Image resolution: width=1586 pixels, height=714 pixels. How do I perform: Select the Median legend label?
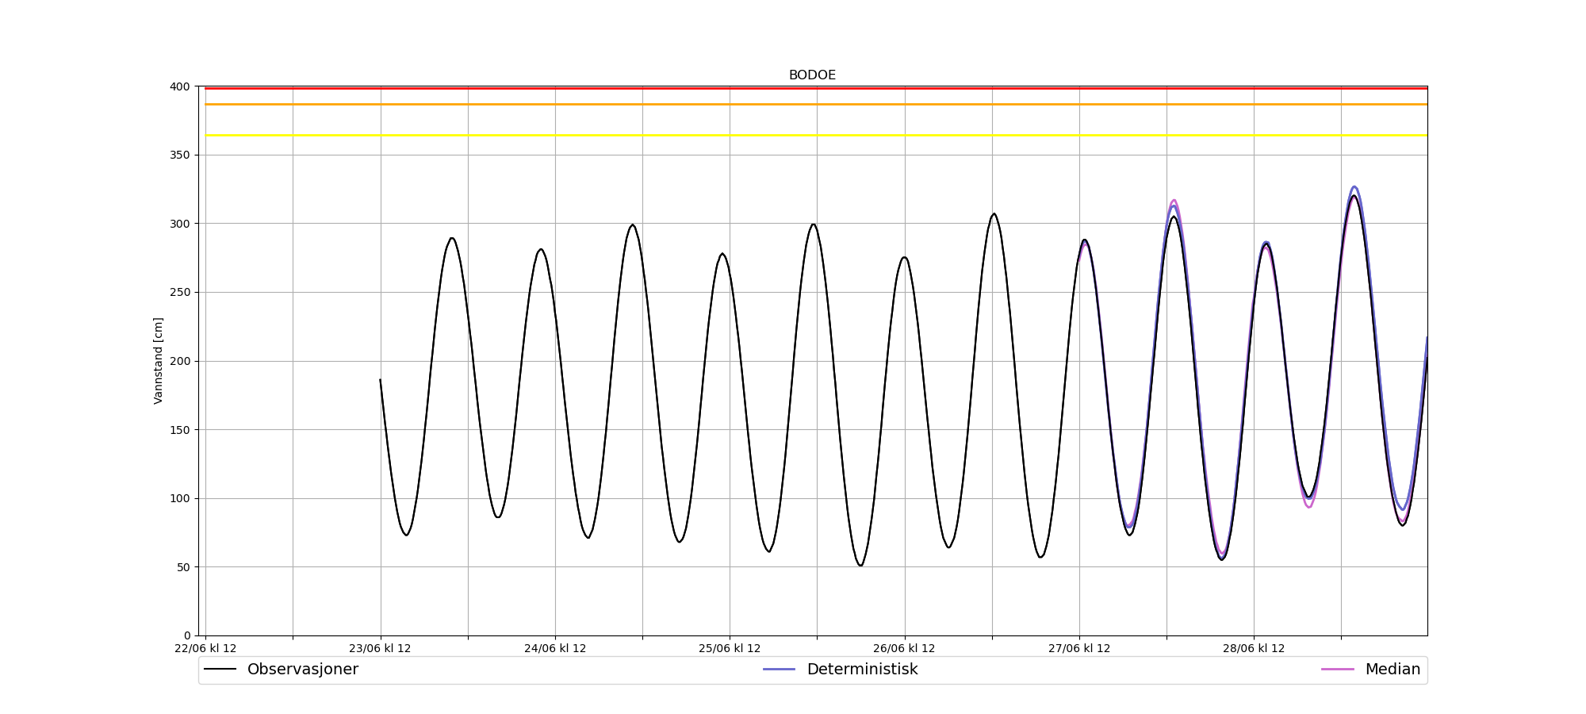tap(1393, 670)
